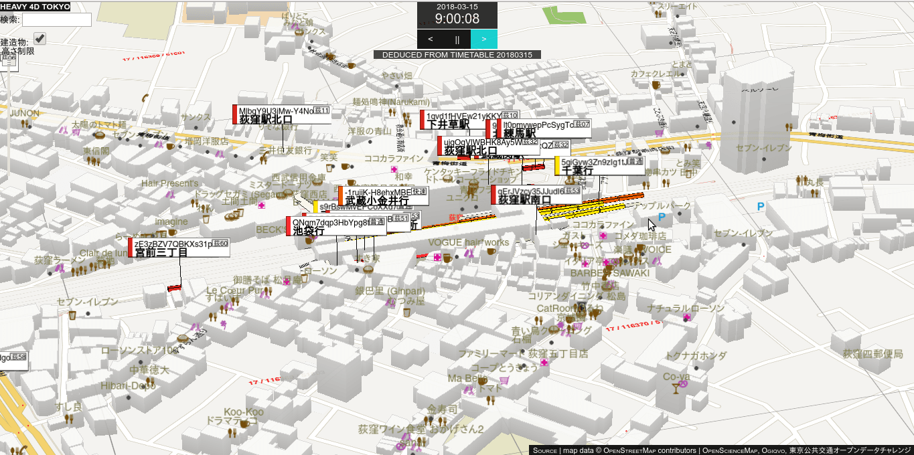Click the telephone icon above JUNON

pyautogui.click(x=145, y=98)
